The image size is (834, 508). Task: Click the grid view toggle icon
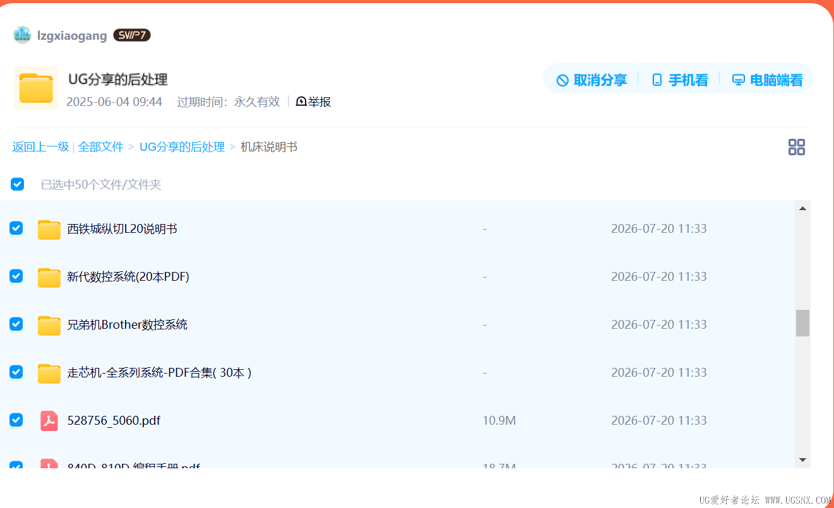pyautogui.click(x=796, y=147)
